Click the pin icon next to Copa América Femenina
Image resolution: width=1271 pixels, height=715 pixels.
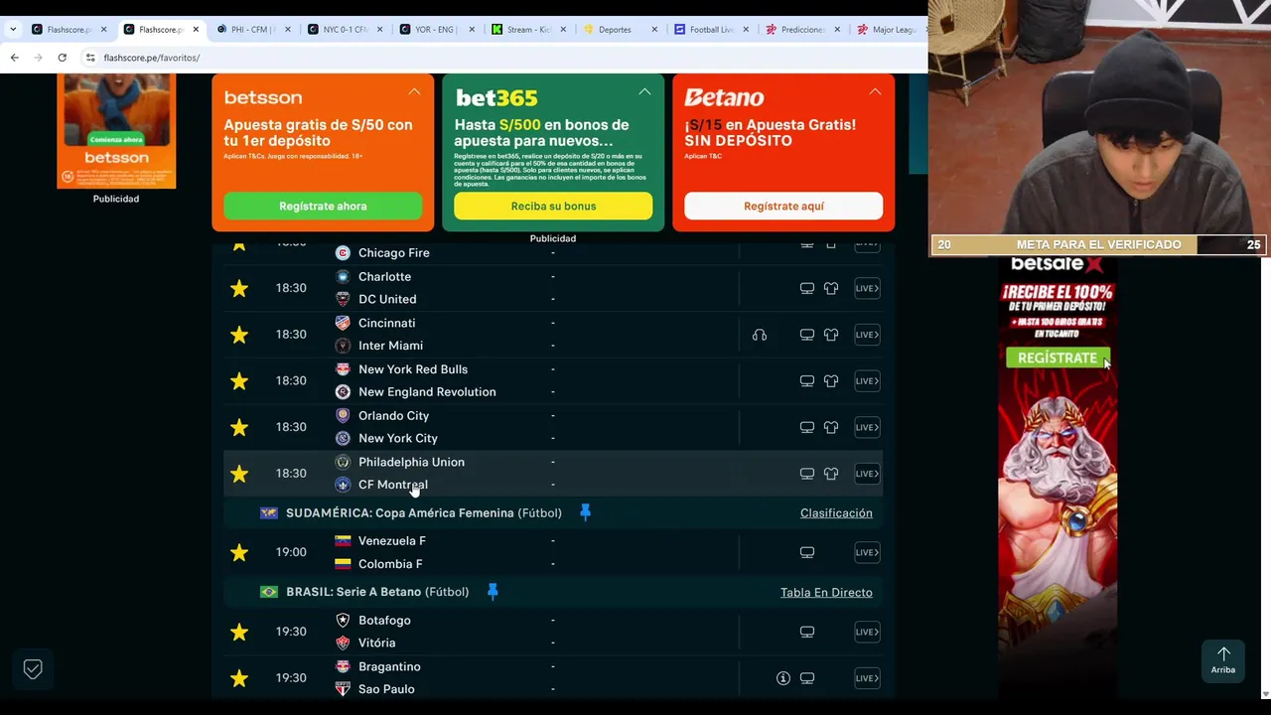point(585,512)
